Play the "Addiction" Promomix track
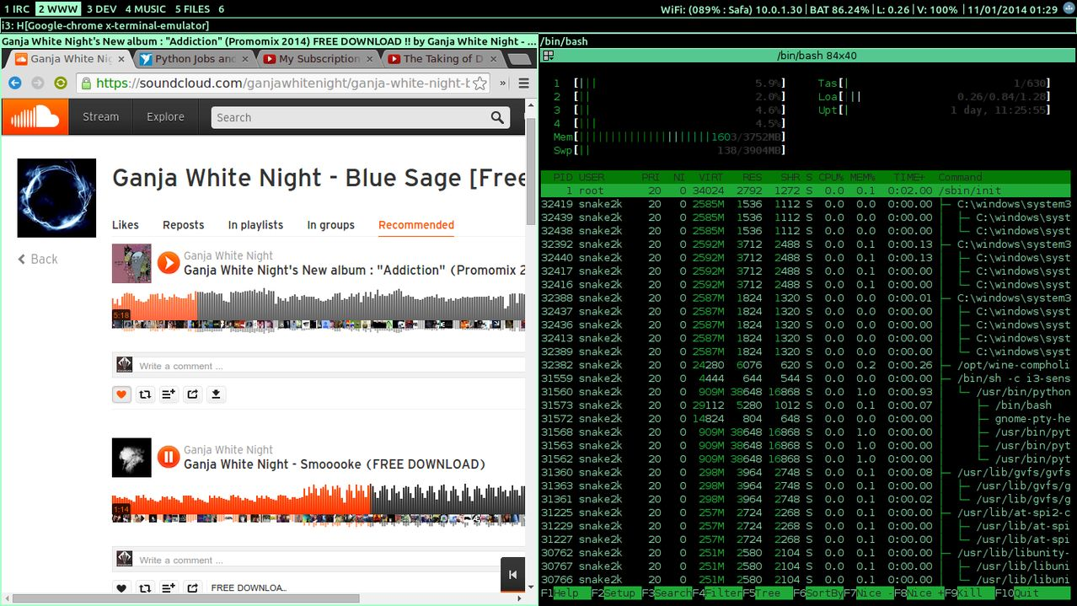This screenshot has width=1077, height=606. (169, 263)
